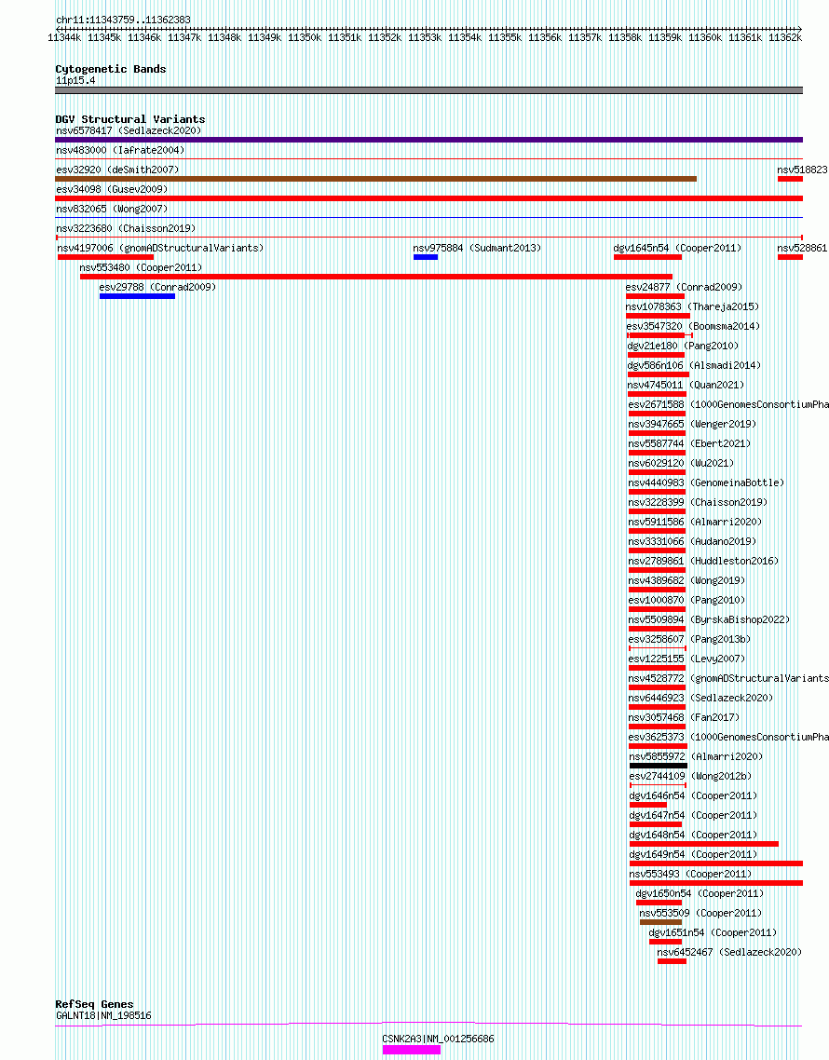Open esv2744109 (Wong2012b) variant
The image size is (829, 1060).
[x=690, y=778]
